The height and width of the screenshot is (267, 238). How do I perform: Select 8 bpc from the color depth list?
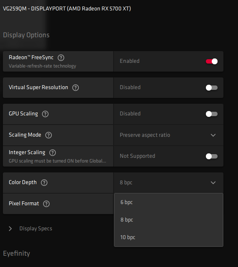pyautogui.click(x=169, y=220)
